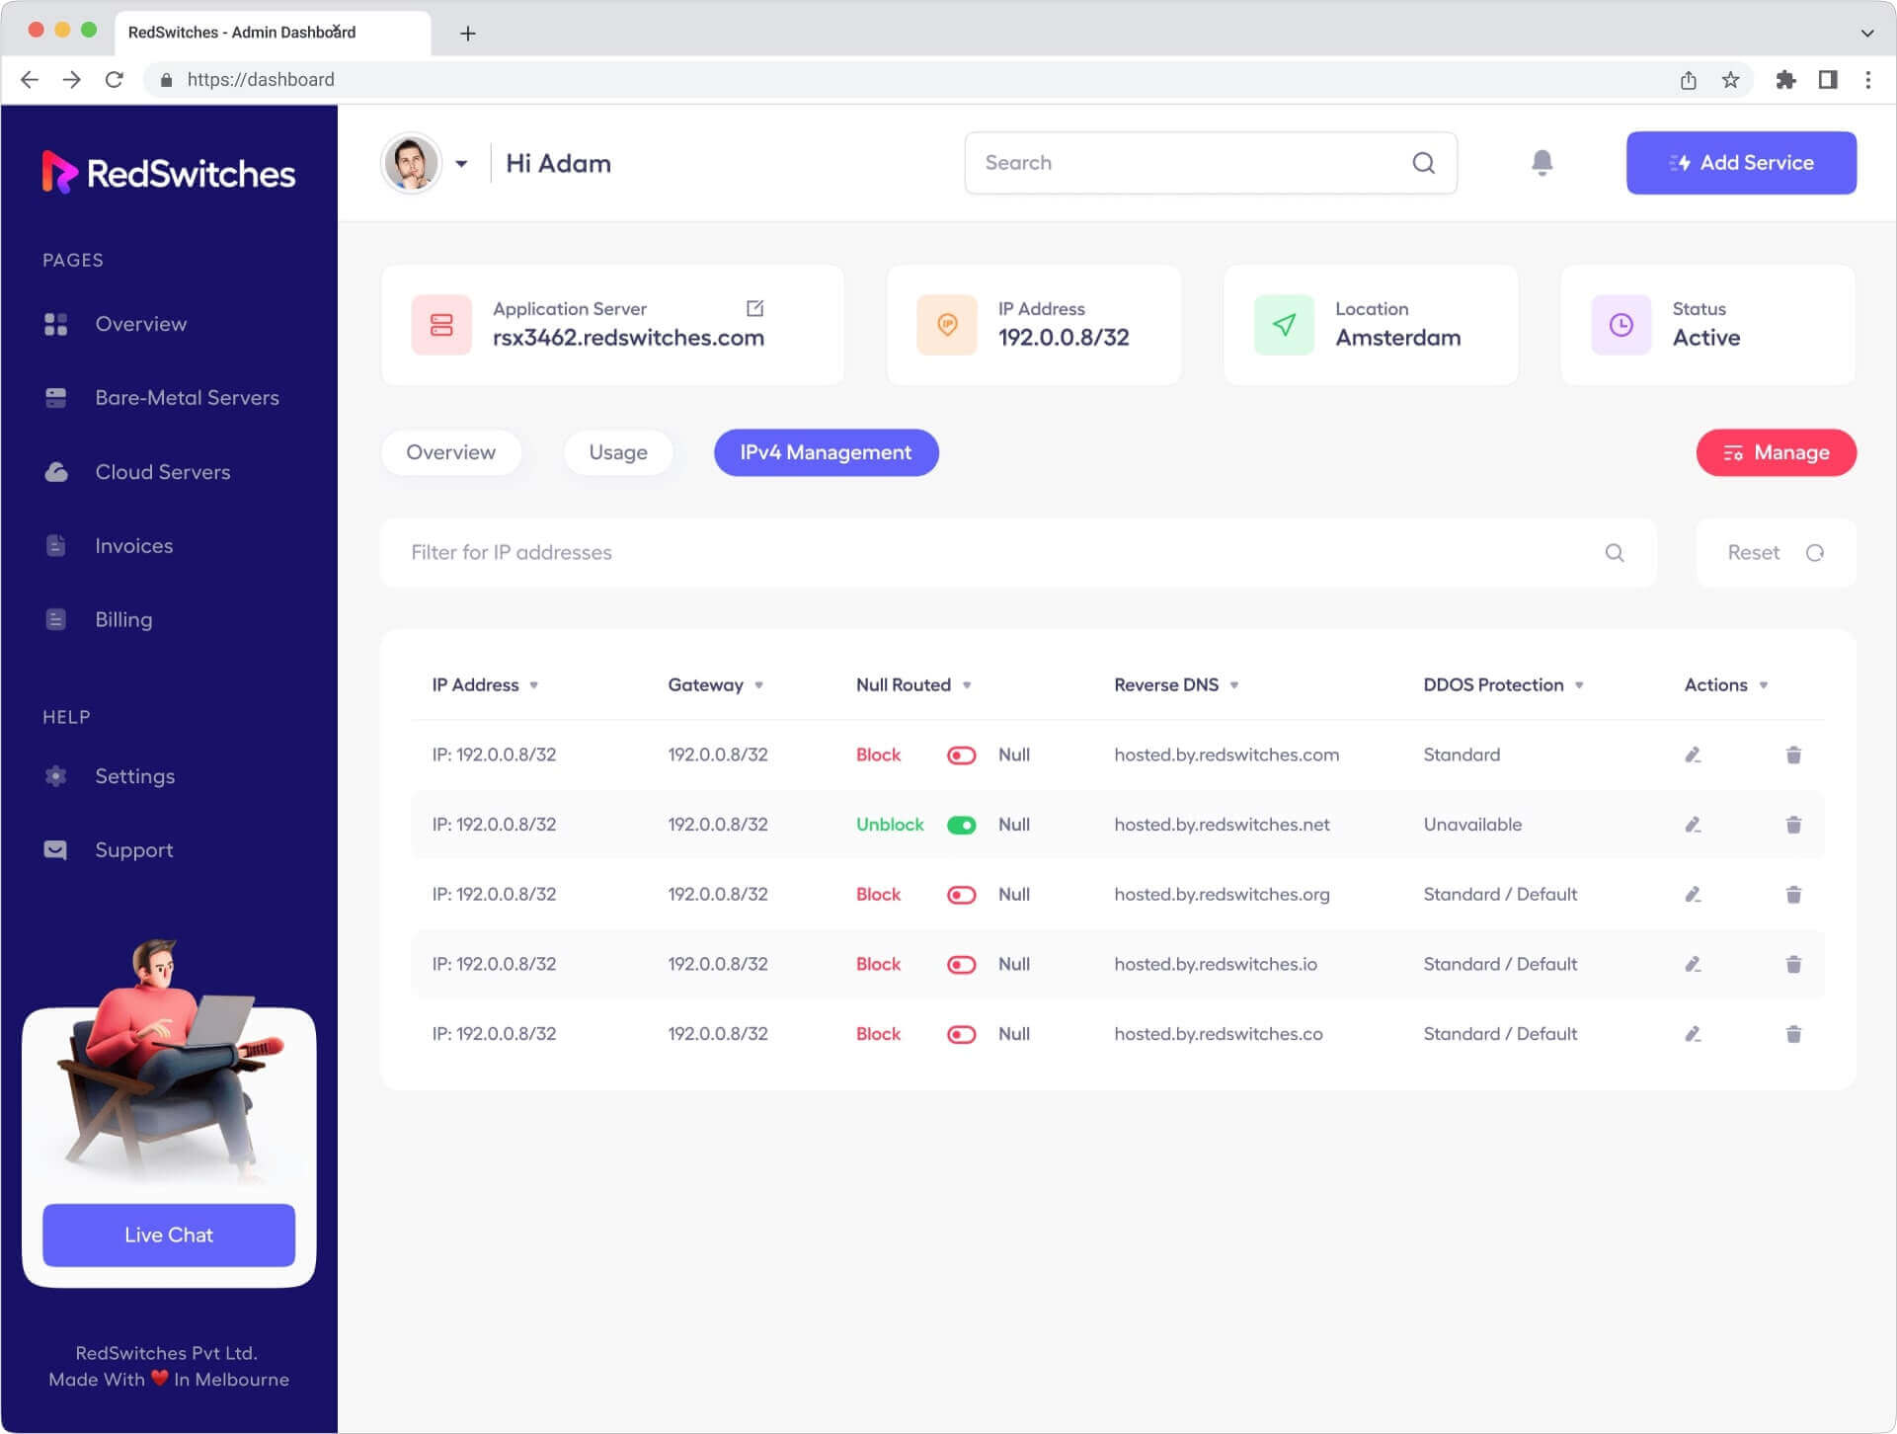This screenshot has width=1897, height=1434.
Task: Click the orange IP Address pin icon
Action: pyautogui.click(x=947, y=325)
